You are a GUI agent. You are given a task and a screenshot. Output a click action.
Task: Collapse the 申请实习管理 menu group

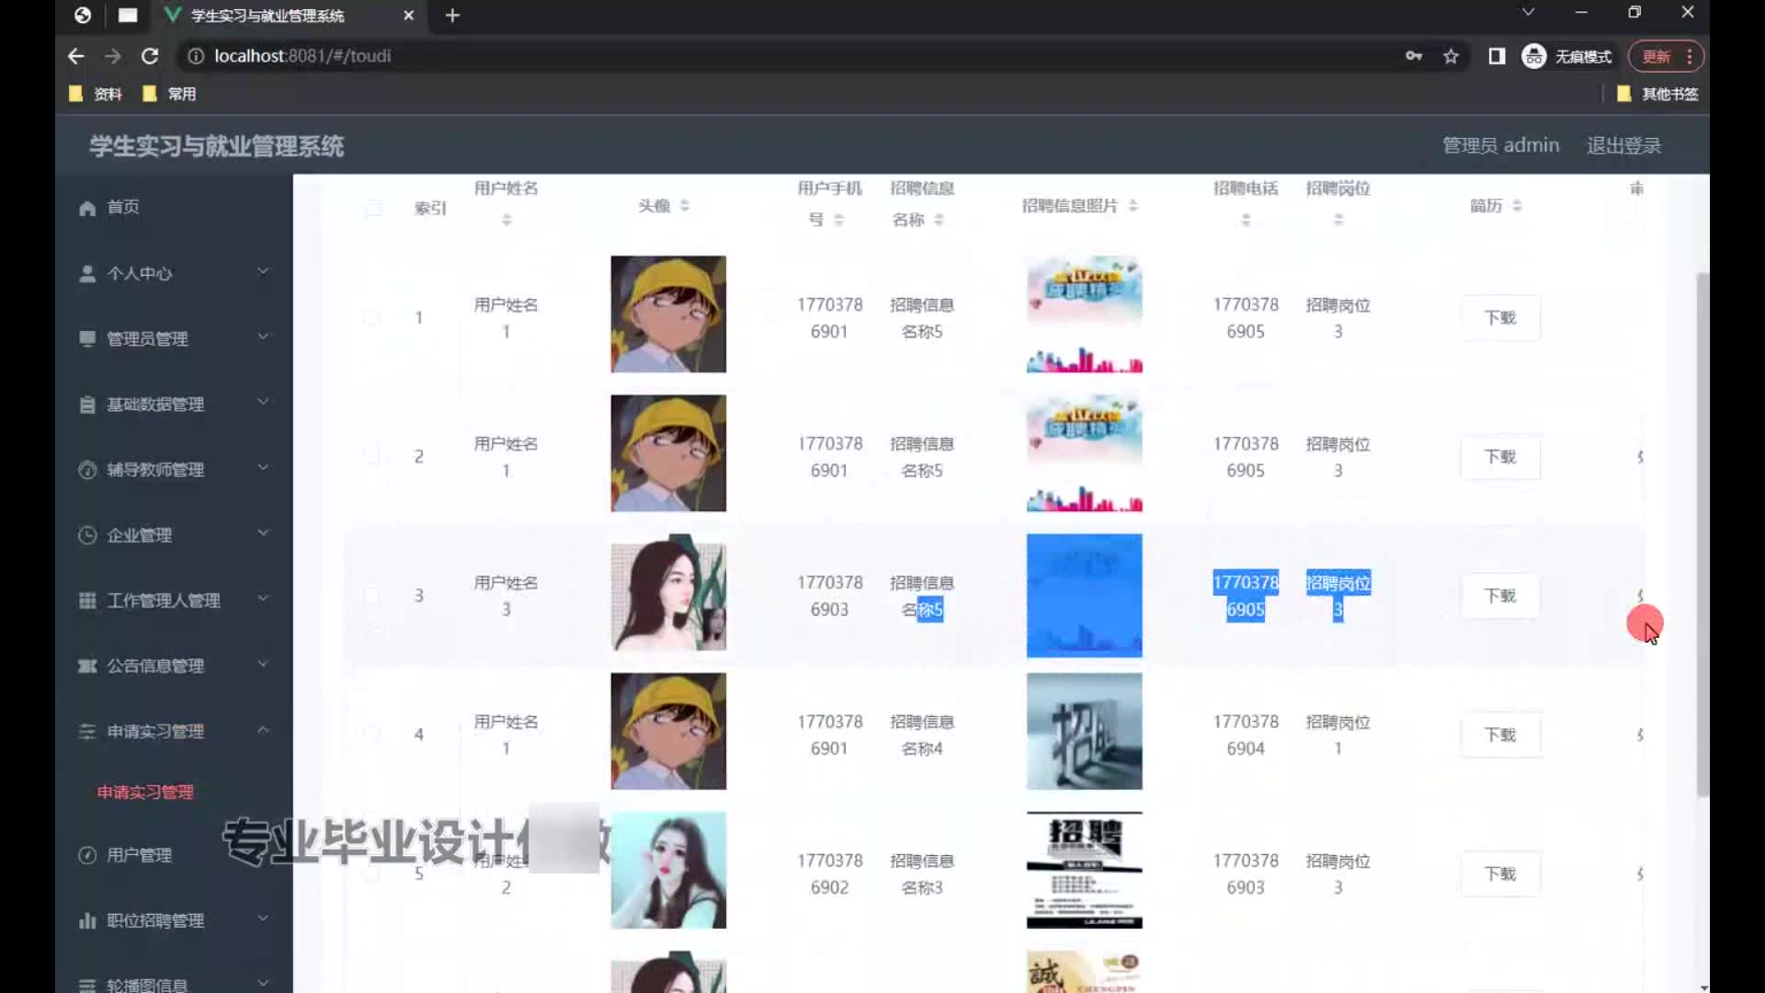point(263,730)
